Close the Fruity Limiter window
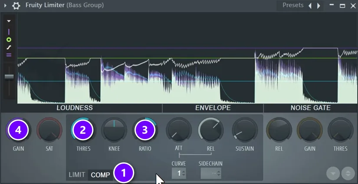 [353, 6]
